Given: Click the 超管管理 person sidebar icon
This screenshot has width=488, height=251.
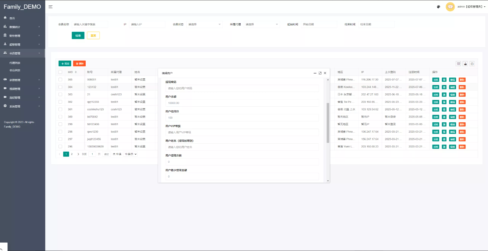Looking at the screenshot, I should tap(5, 44).
